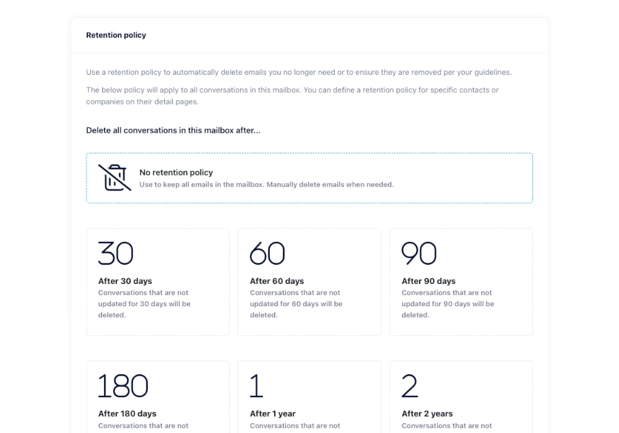Click 'Delete all conversations in this mailbox after' label
This screenshot has height=433, width=619.
pos(173,131)
